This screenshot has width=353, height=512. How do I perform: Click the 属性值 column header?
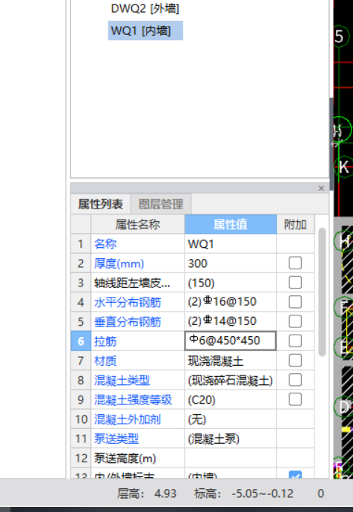[x=231, y=224]
